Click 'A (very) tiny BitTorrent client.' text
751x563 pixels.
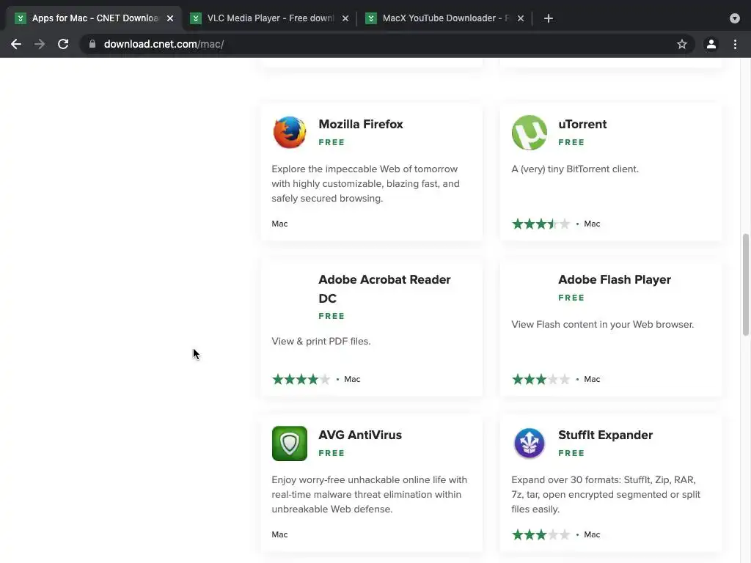(575, 169)
